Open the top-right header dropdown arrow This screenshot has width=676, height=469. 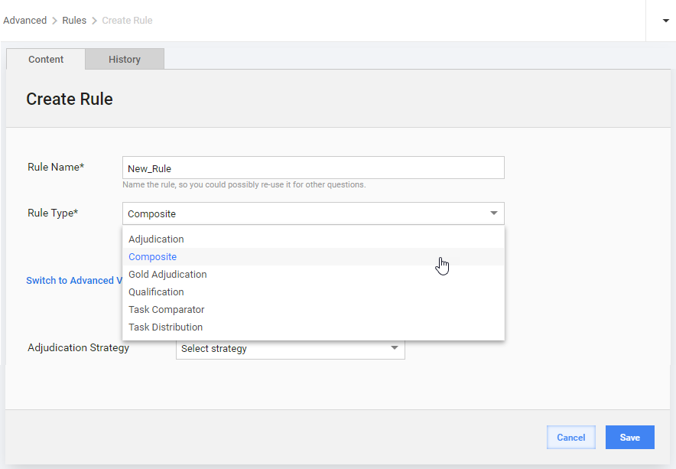(665, 21)
